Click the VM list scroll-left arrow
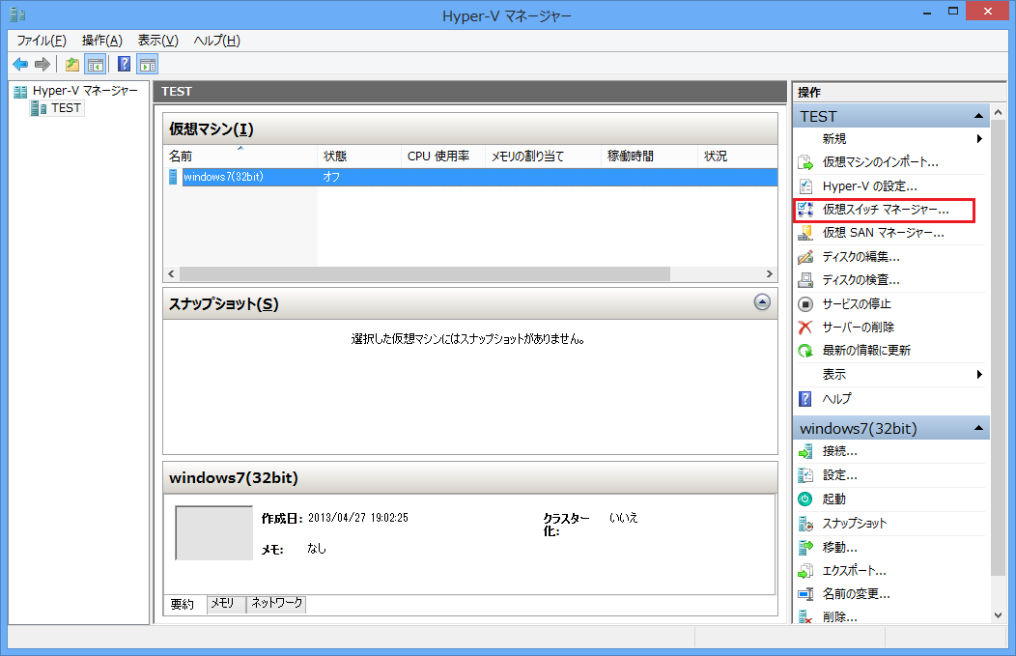This screenshot has width=1016, height=656. click(171, 274)
